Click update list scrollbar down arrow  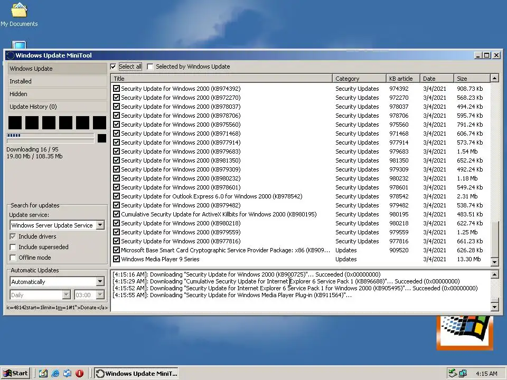coord(494,262)
